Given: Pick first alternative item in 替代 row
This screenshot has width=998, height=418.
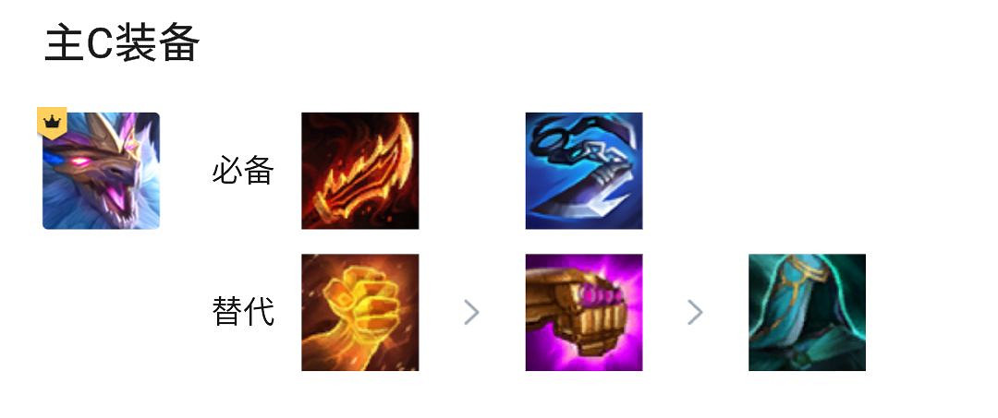Looking at the screenshot, I should (x=359, y=312).
